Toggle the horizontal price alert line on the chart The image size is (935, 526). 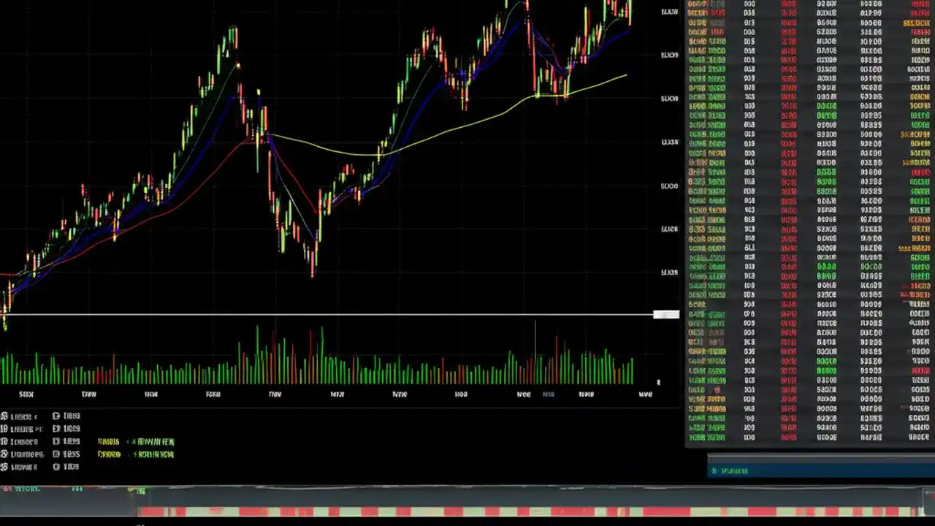click(329, 314)
